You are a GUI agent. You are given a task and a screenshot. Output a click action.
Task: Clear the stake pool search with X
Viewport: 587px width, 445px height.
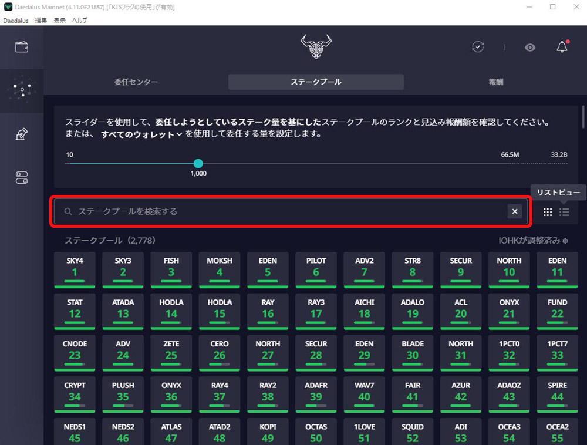pos(514,211)
